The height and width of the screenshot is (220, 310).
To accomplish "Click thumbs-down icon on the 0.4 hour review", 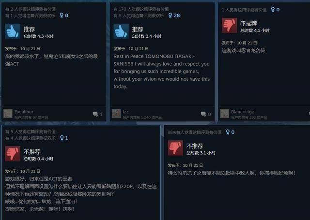I will coord(13,154).
